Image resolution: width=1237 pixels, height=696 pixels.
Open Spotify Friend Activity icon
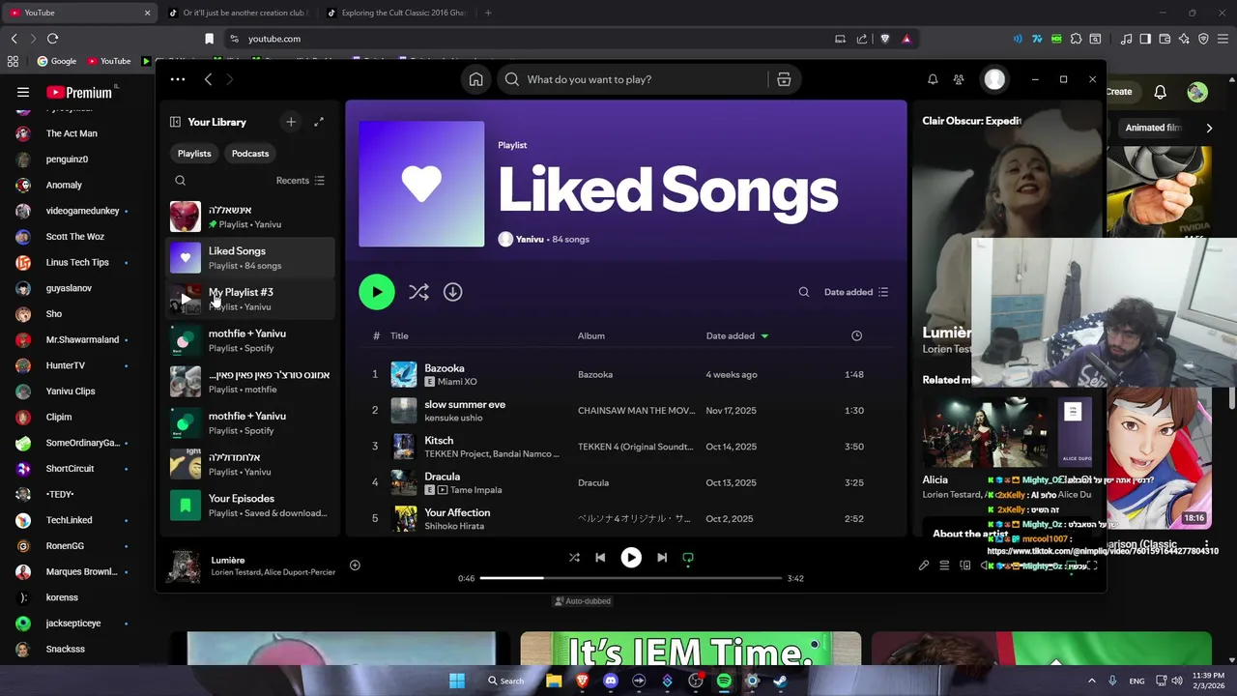click(x=959, y=79)
